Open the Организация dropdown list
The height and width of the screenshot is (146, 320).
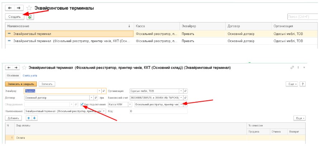click(181, 91)
